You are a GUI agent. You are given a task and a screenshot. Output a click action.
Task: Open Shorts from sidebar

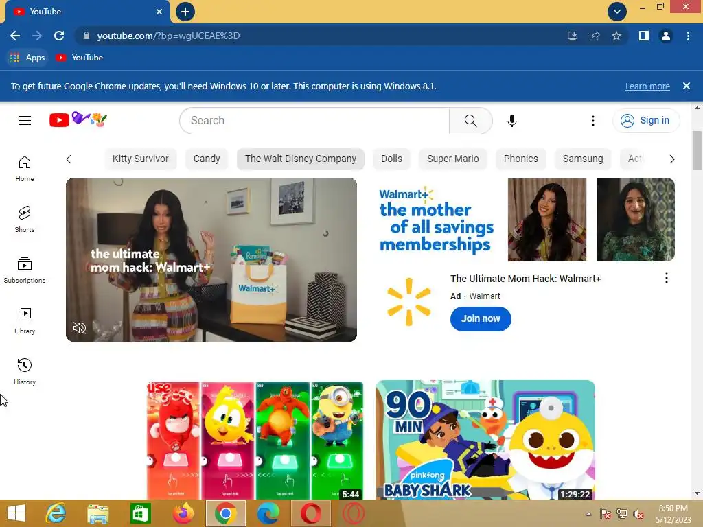(25, 219)
